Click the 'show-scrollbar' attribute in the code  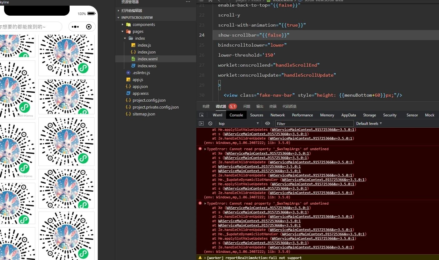[237, 35]
